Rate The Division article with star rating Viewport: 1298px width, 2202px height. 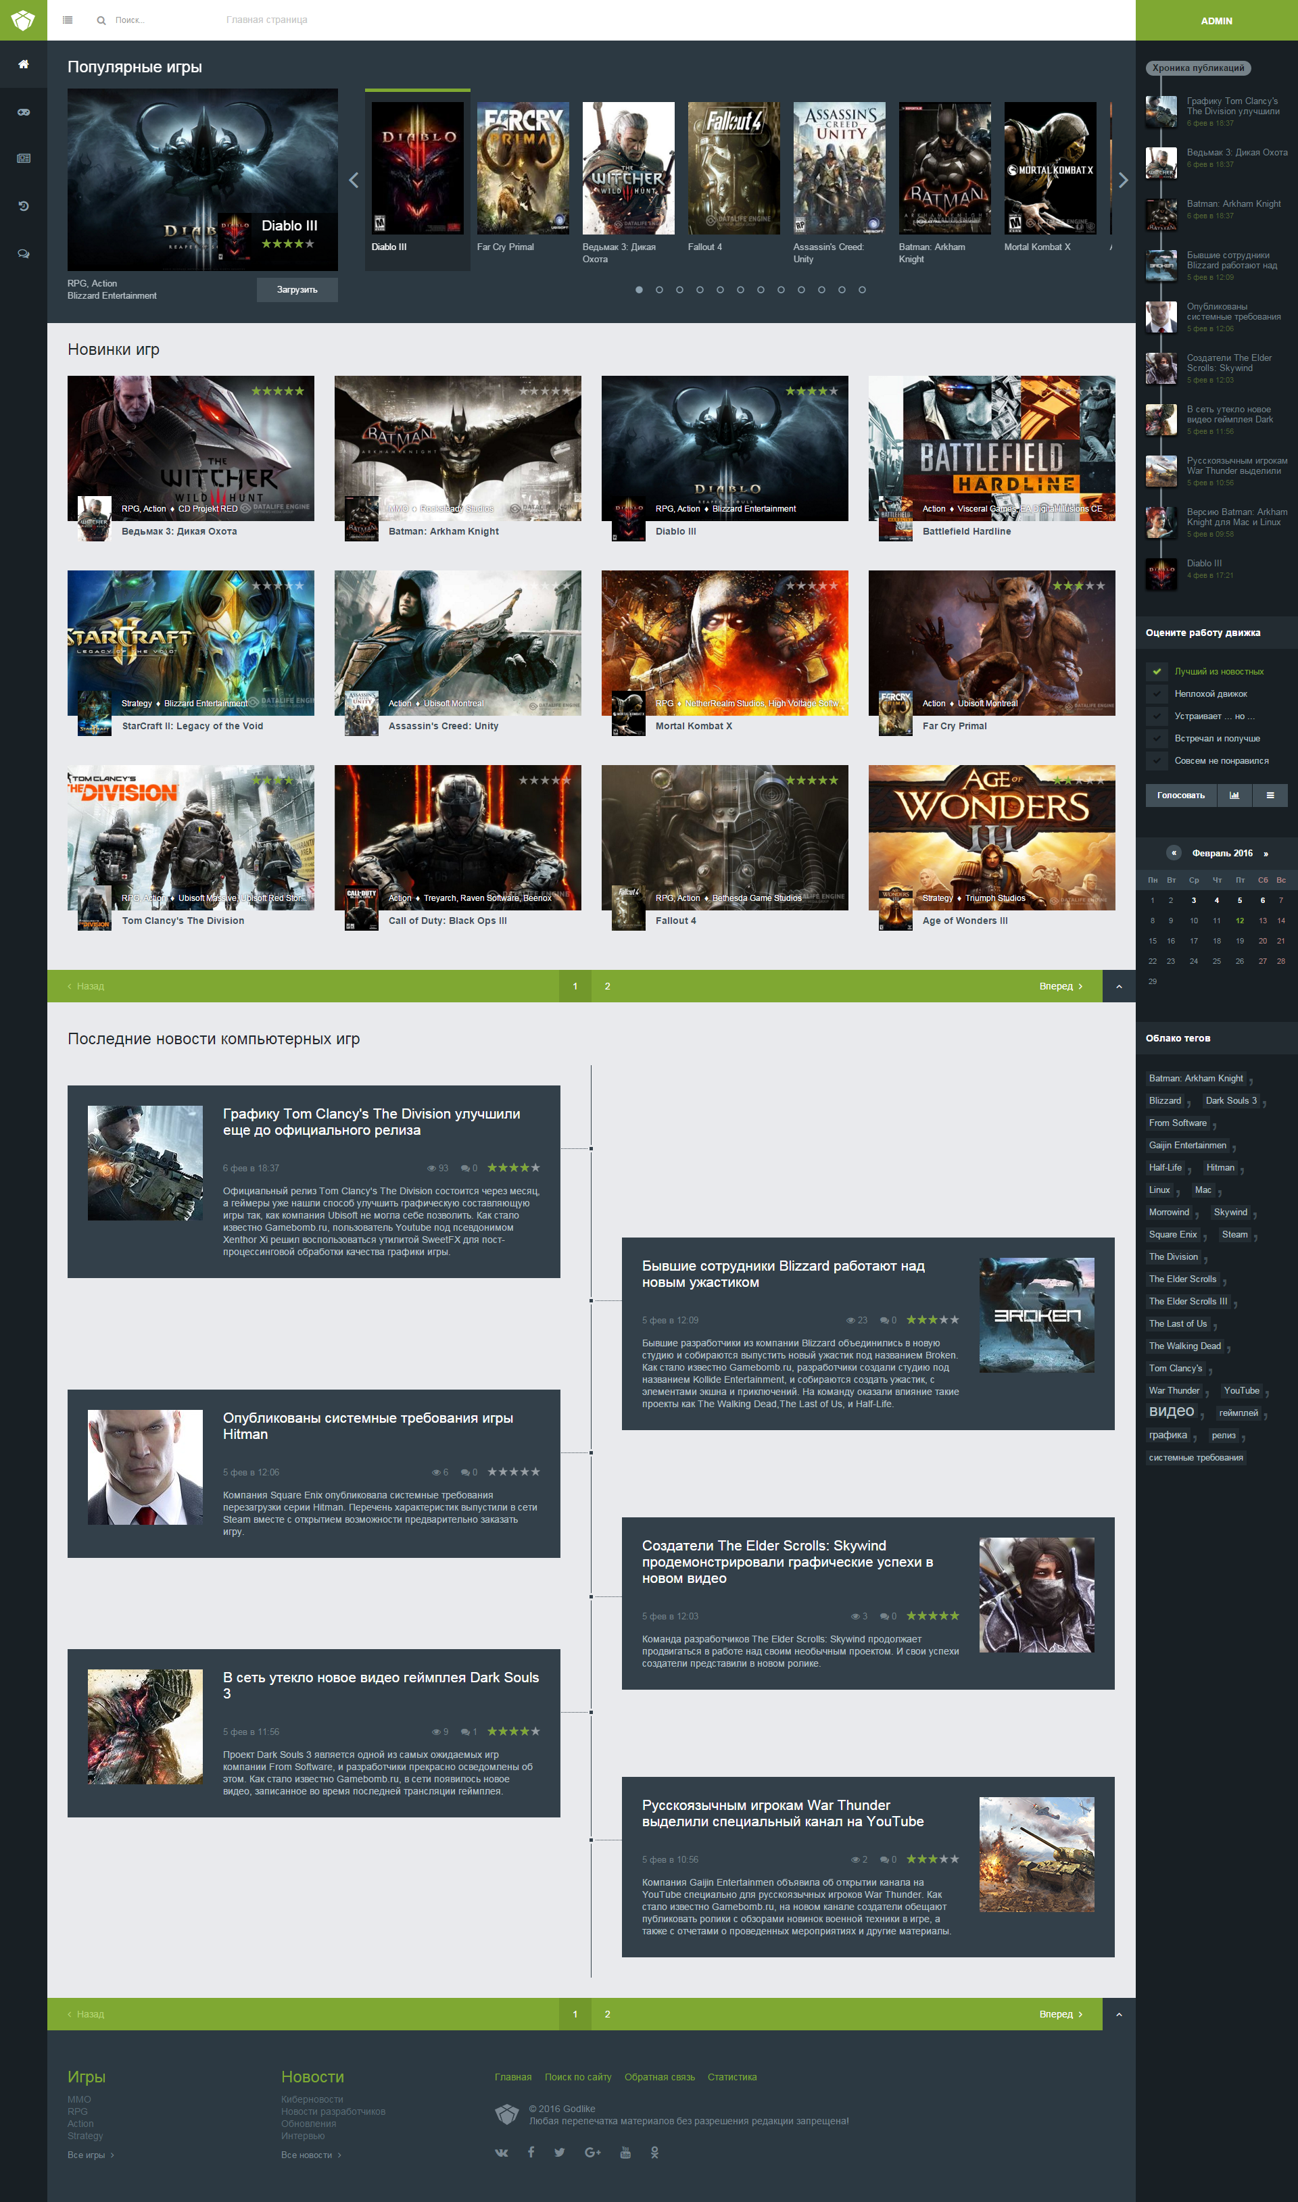coord(513,1168)
